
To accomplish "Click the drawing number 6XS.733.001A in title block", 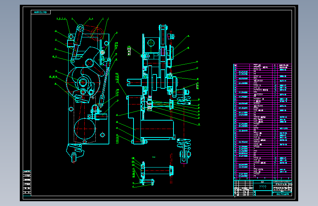I will (282, 194).
